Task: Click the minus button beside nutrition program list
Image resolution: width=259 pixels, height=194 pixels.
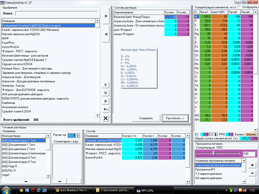Action: [x=252, y=173]
